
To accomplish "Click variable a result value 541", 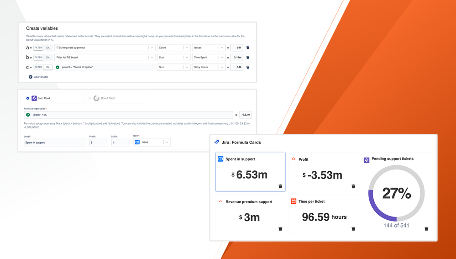I will (x=237, y=48).
